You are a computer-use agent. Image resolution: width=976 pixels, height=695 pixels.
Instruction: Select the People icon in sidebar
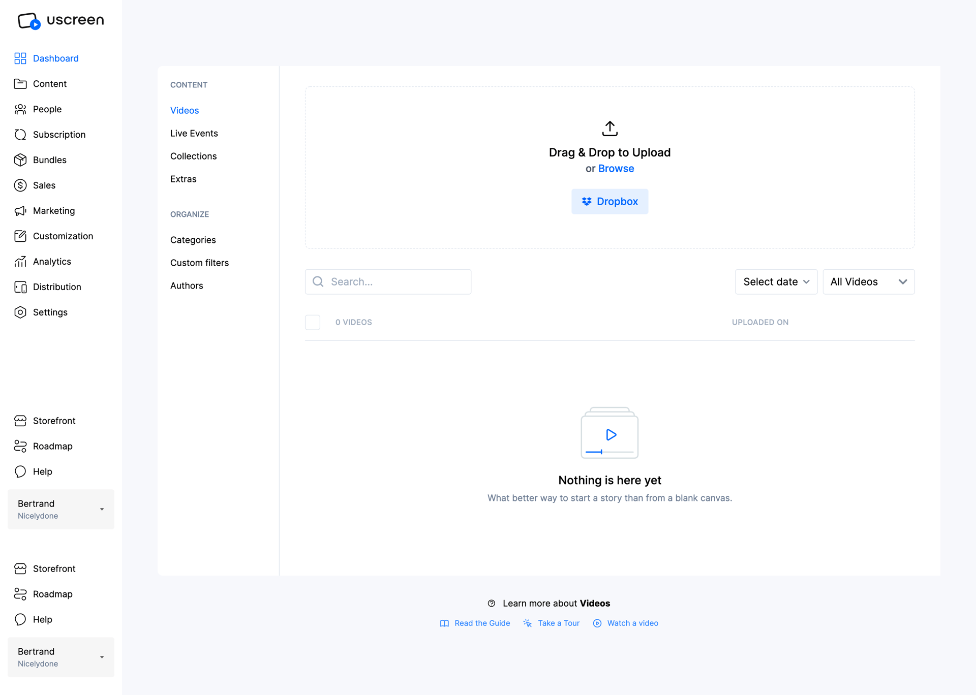20,109
